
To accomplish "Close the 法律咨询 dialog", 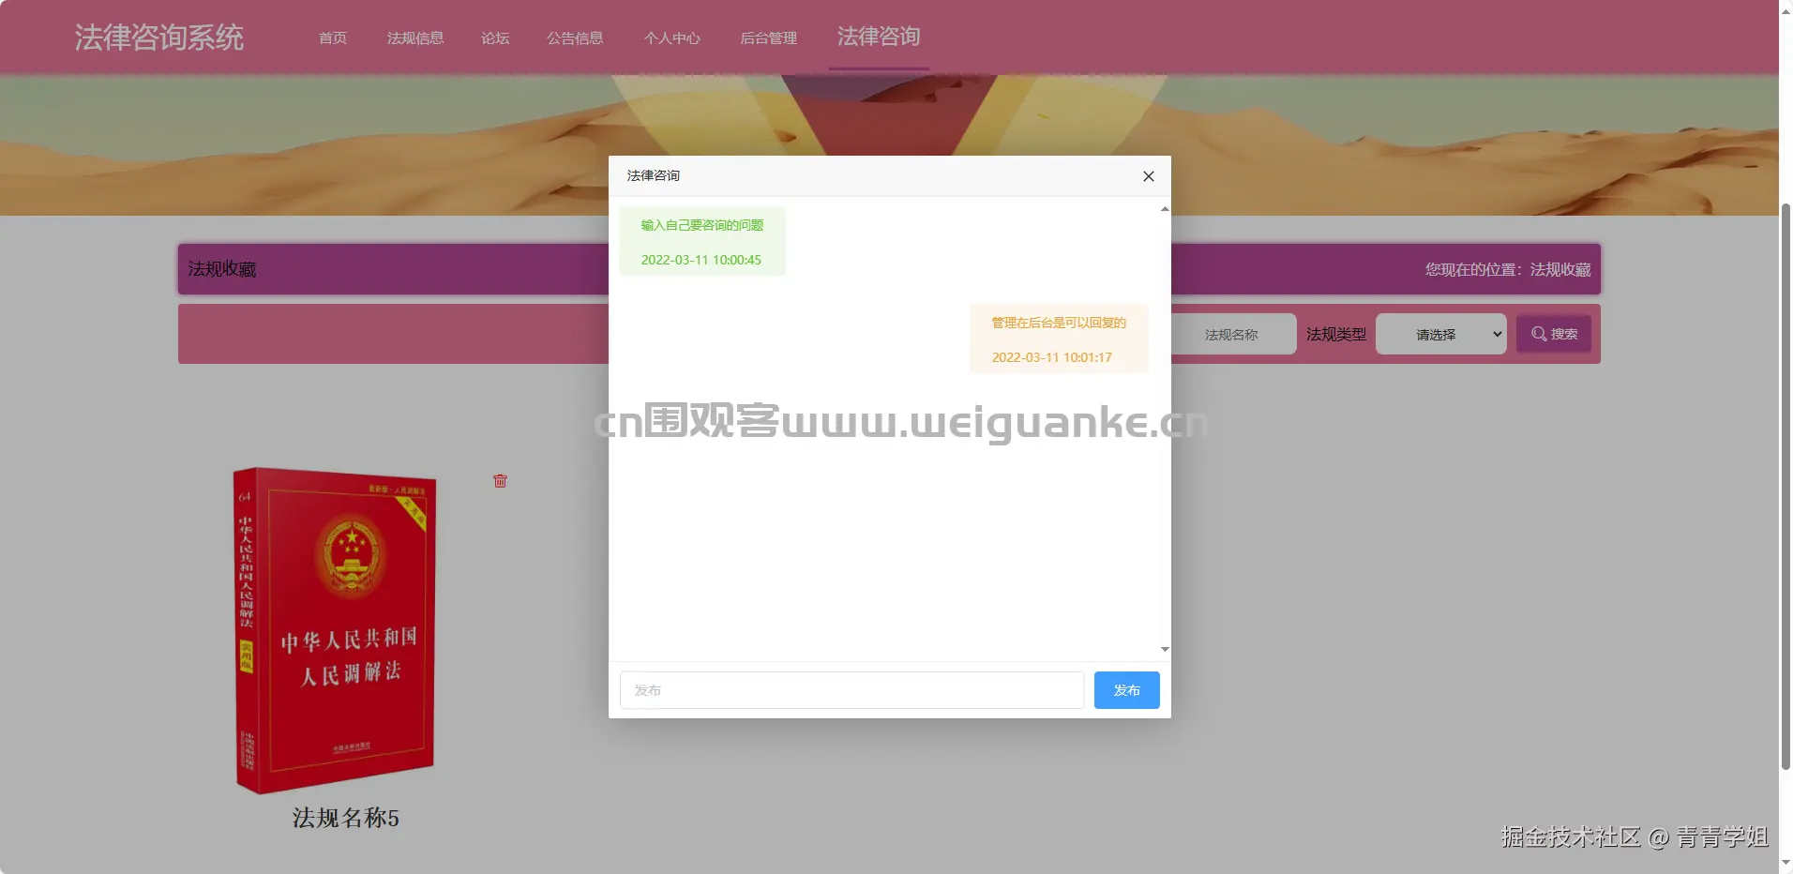I will pos(1149,176).
